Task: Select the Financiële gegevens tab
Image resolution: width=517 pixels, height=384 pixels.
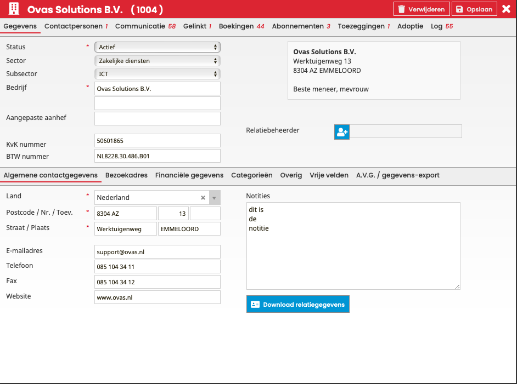Action: coord(189,175)
